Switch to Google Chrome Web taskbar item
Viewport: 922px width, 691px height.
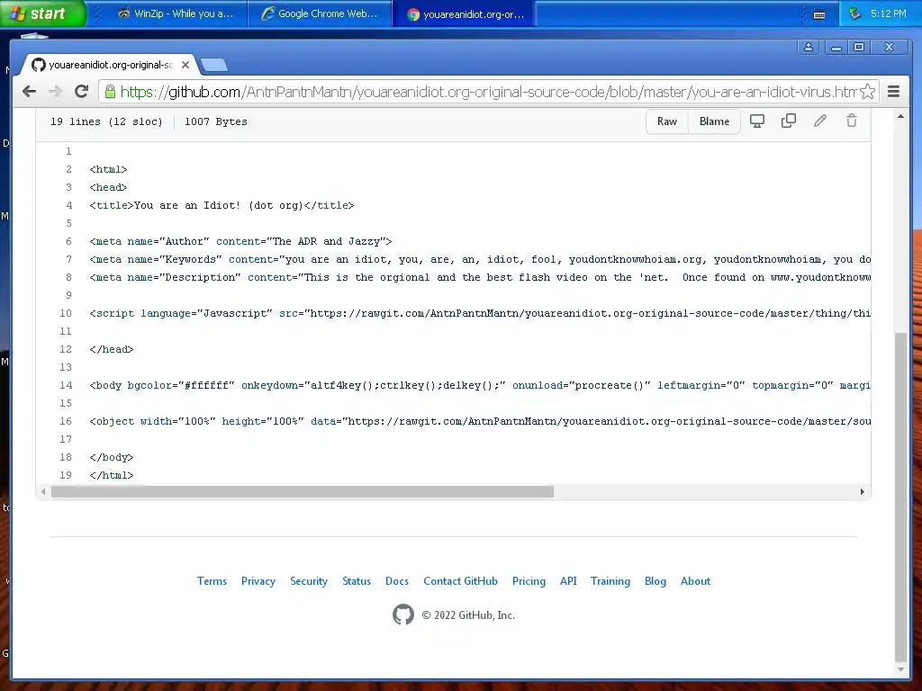tap(321, 13)
